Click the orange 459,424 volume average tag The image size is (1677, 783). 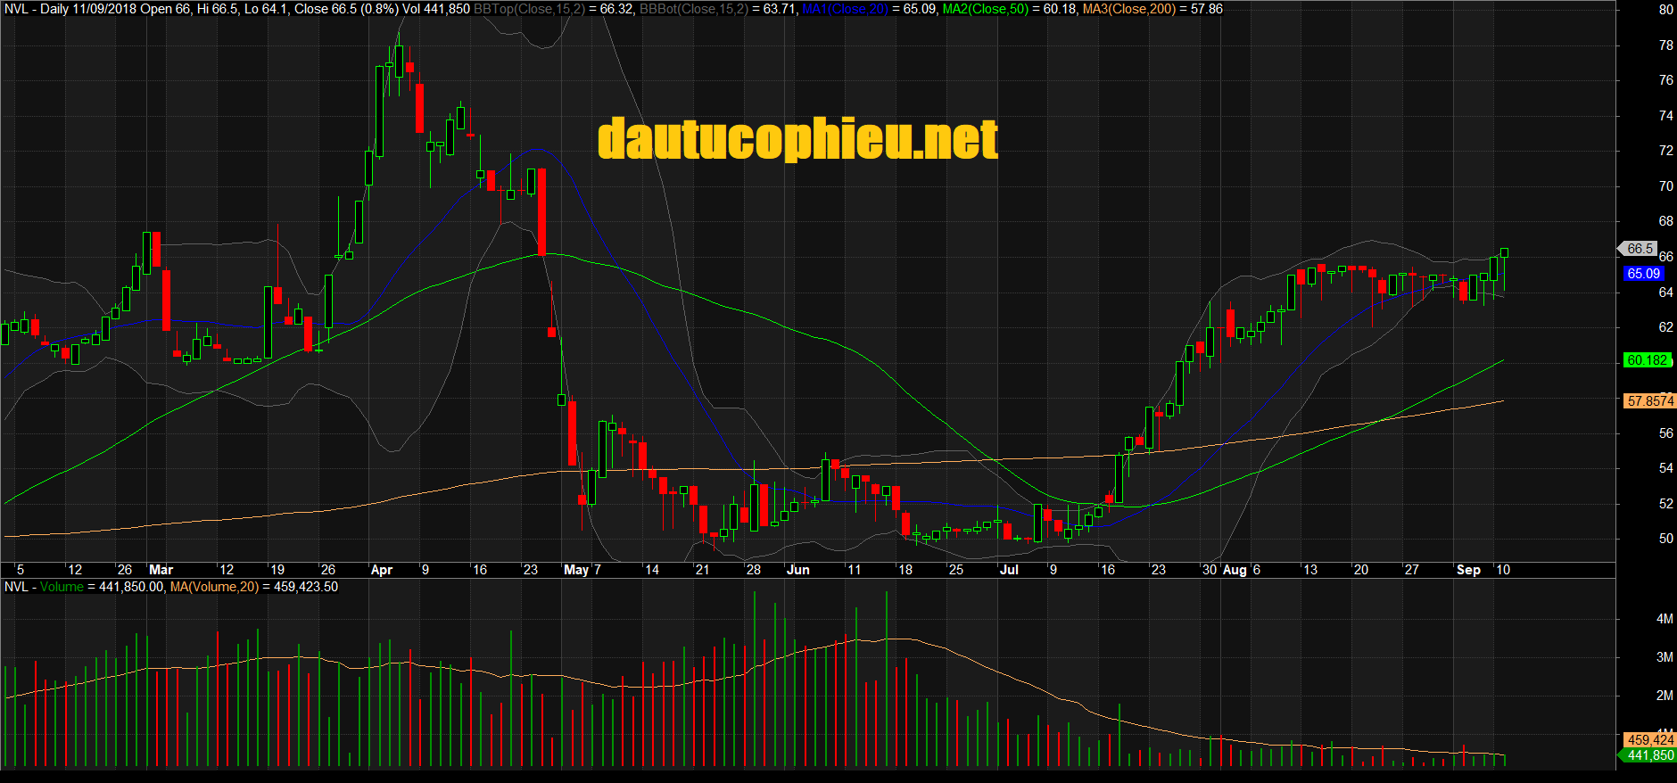pos(1649,739)
